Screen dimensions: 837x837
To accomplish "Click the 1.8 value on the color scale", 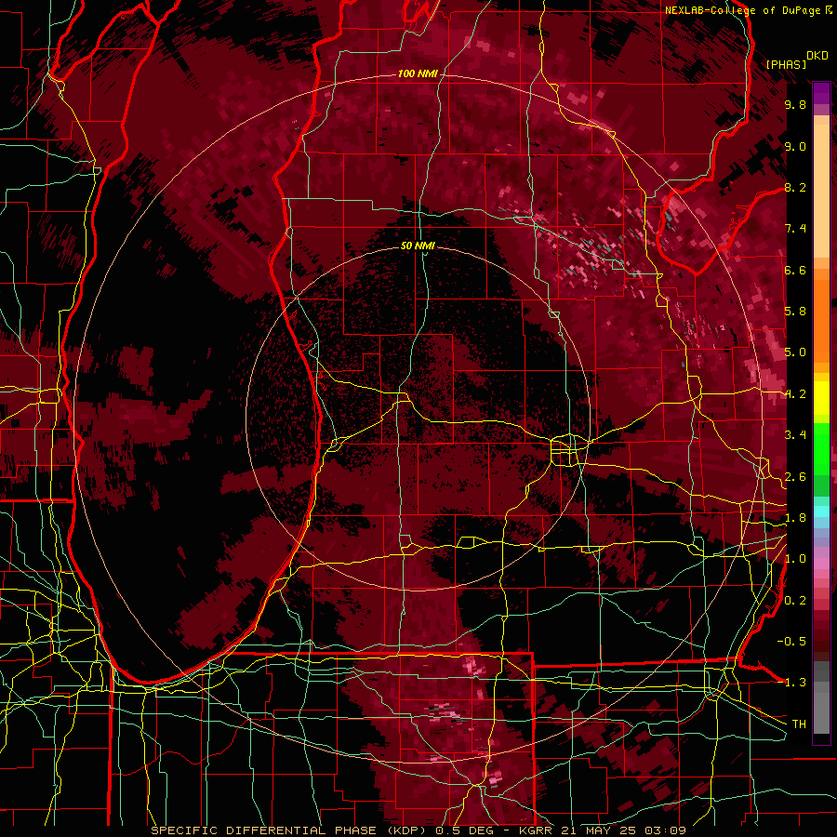I will click(x=795, y=518).
